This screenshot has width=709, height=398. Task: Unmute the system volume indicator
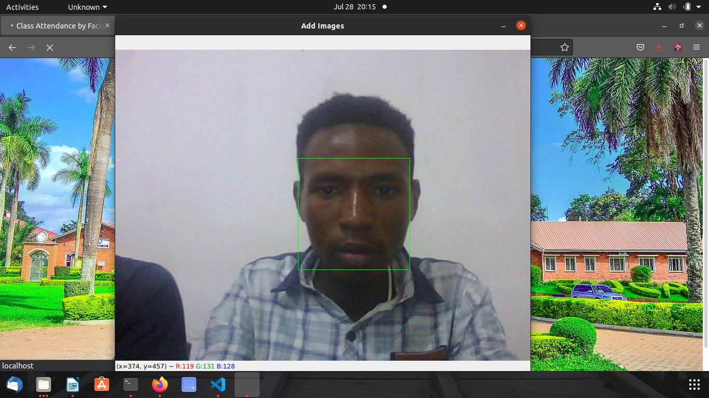tap(672, 7)
